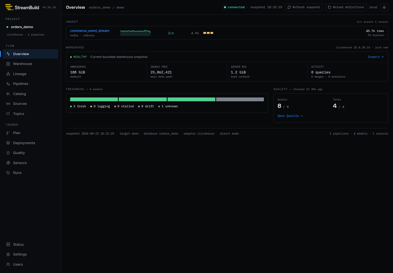Click 'local' environment label in header
The width and height of the screenshot is (393, 273).
373,7
